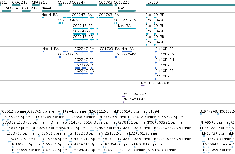Screen dimensions: 235x154
Task: Select the DME1-019N06.R feature label
Action: [155, 83]
